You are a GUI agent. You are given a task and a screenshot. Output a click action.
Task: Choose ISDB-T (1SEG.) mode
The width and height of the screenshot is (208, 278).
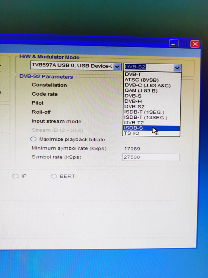[x=152, y=112]
